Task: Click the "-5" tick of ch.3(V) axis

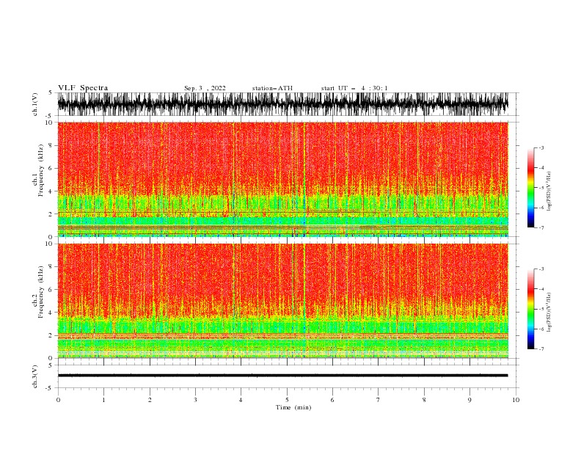Action: (x=50, y=388)
